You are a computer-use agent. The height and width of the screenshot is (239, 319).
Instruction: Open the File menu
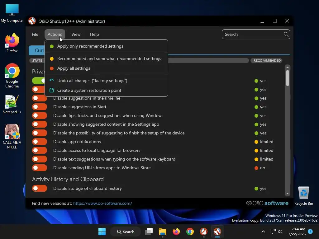(35, 34)
